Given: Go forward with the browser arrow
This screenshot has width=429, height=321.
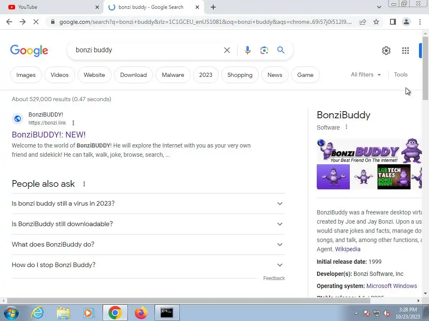Looking at the screenshot, I should [x=23, y=22].
